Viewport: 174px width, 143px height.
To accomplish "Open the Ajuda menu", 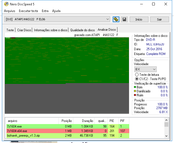I will point(56,11).
